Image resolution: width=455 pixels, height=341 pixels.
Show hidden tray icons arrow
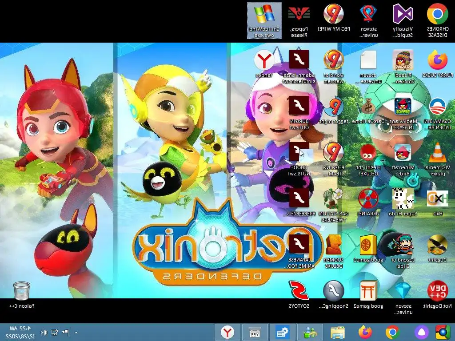pos(76,333)
